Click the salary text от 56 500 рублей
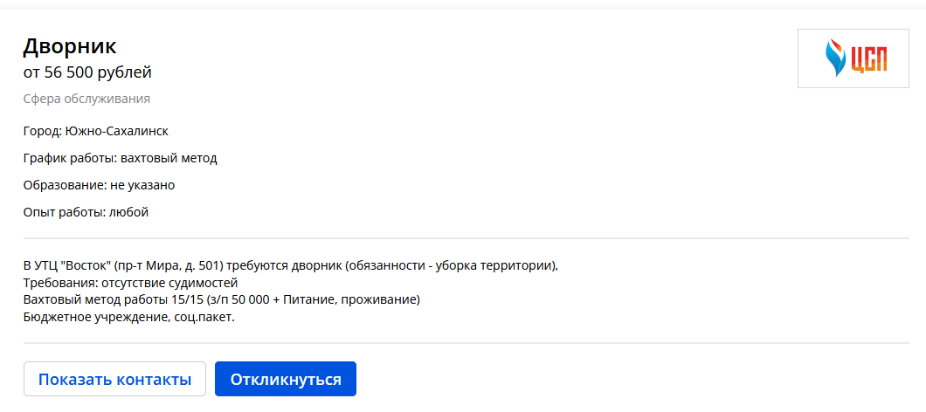 (x=87, y=72)
